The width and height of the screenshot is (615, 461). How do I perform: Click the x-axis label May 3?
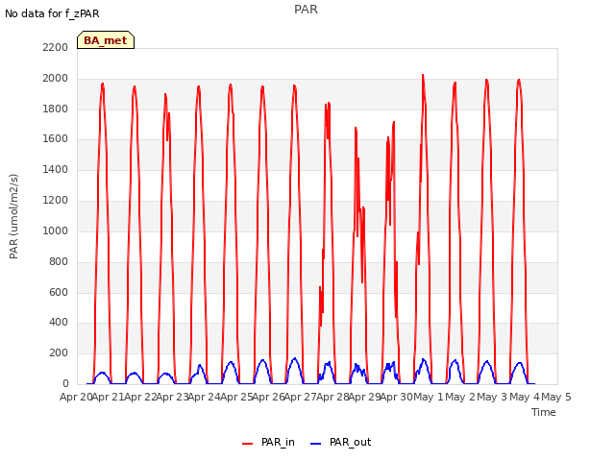coord(492,397)
